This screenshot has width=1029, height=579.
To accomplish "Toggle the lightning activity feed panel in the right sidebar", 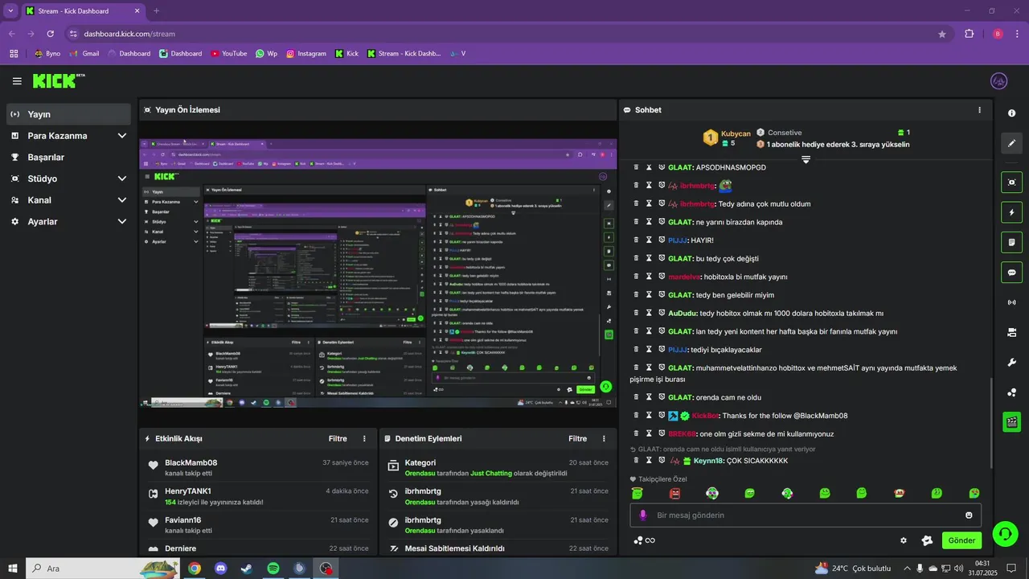I will [1012, 212].
